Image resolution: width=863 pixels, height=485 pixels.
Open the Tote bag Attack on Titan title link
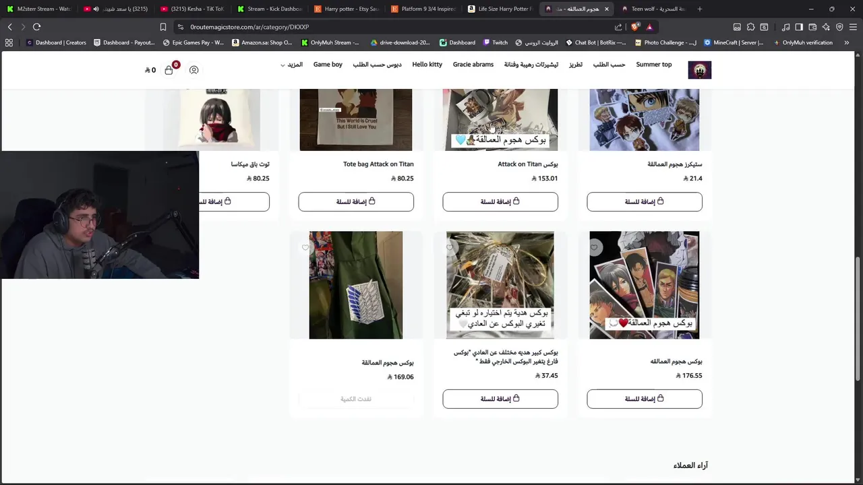coord(378,164)
